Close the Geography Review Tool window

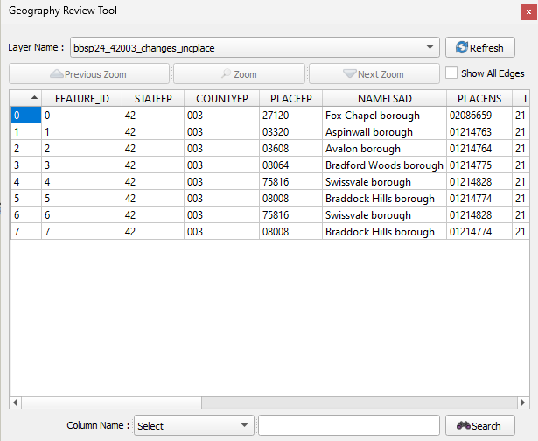coord(528,10)
